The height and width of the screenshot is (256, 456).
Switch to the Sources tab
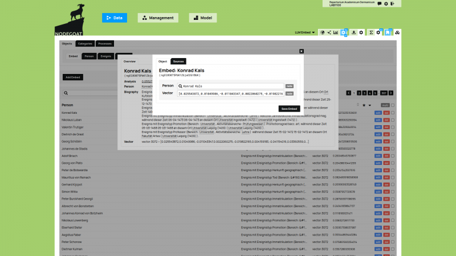[x=178, y=61]
